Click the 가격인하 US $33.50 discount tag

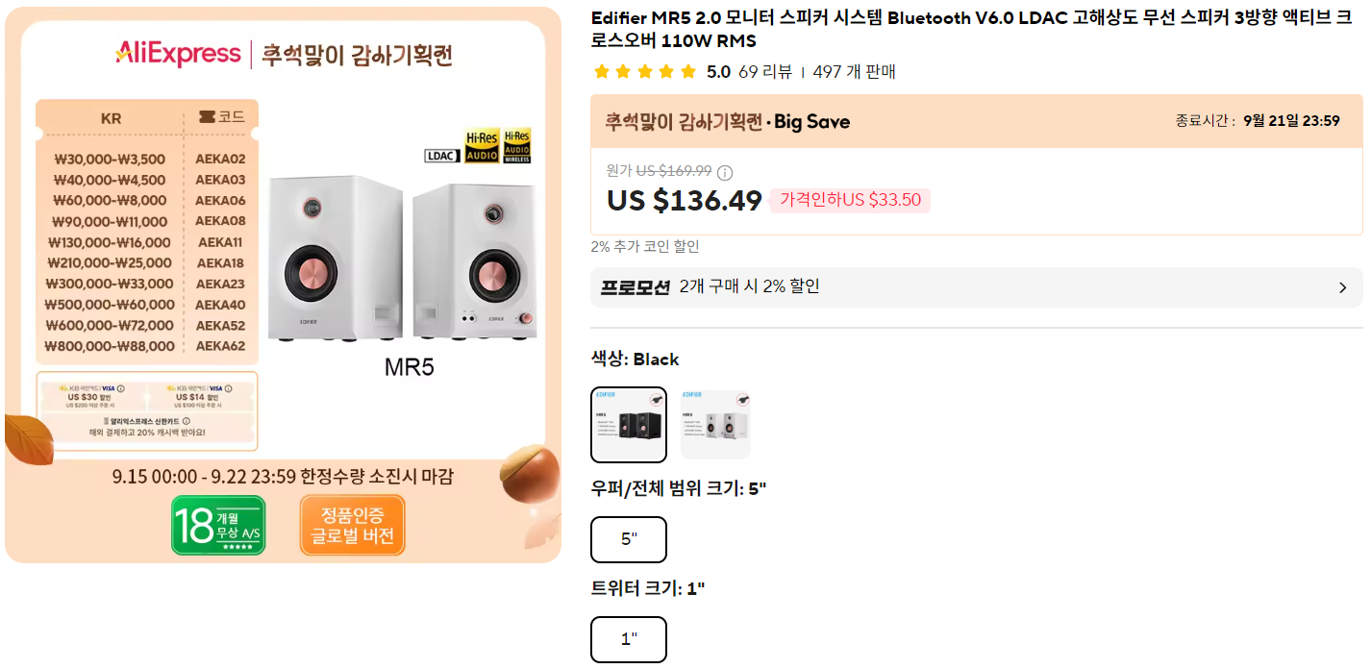click(x=850, y=200)
